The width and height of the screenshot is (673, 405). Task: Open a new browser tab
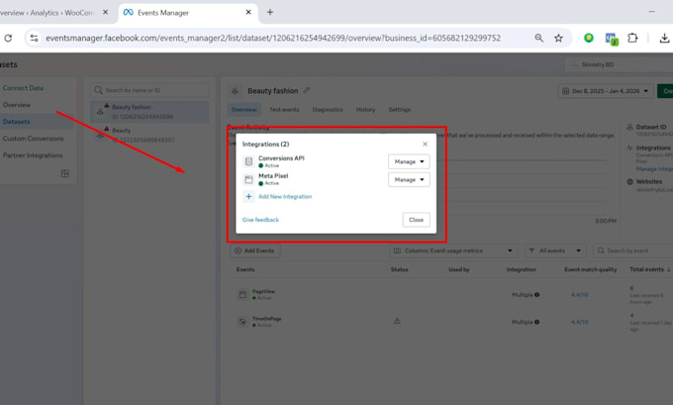pyautogui.click(x=270, y=13)
